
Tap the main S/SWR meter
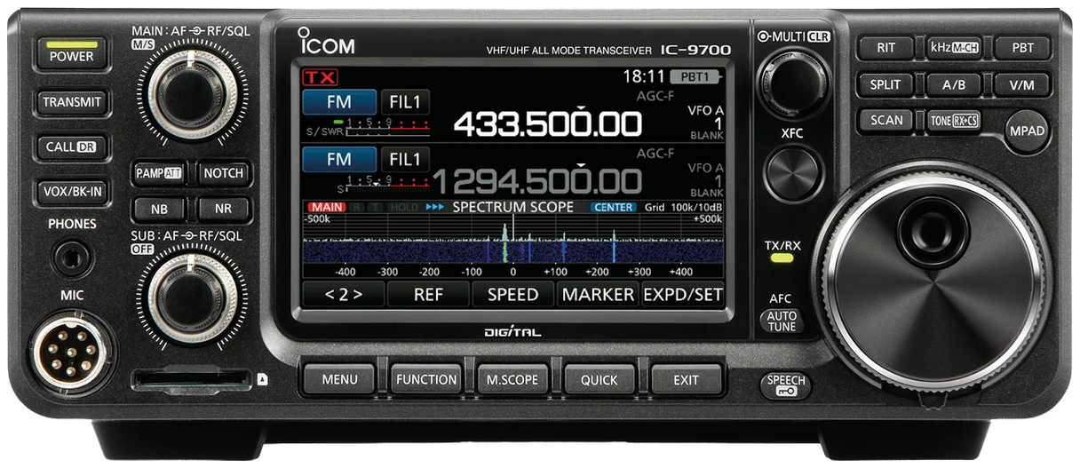click(x=367, y=126)
